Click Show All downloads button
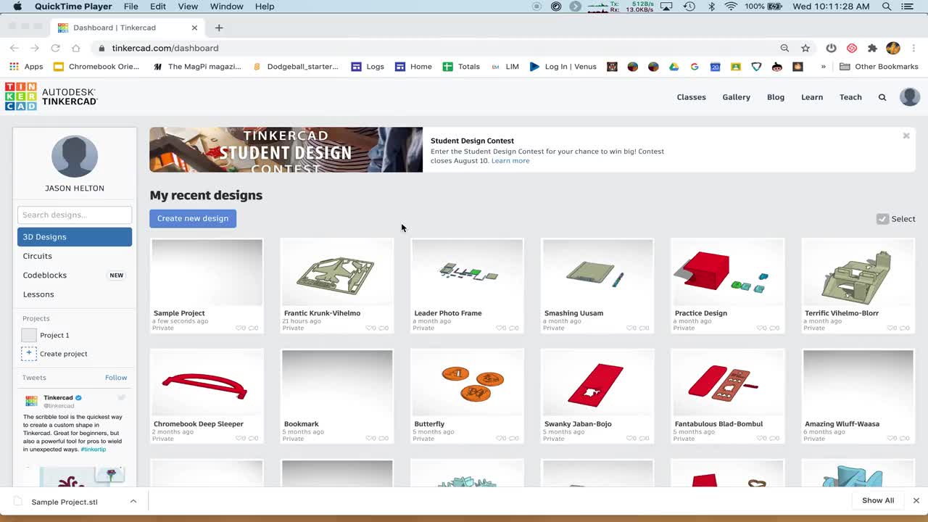Image resolution: width=928 pixels, height=522 pixels. pyautogui.click(x=878, y=500)
